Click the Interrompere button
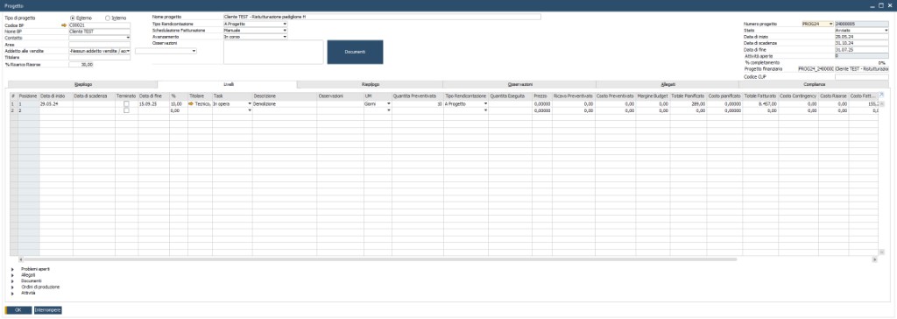 point(47,310)
